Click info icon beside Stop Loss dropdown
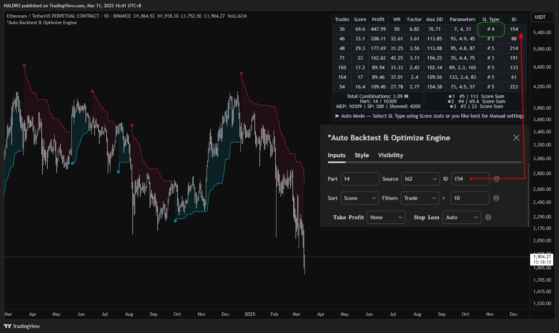 488,217
